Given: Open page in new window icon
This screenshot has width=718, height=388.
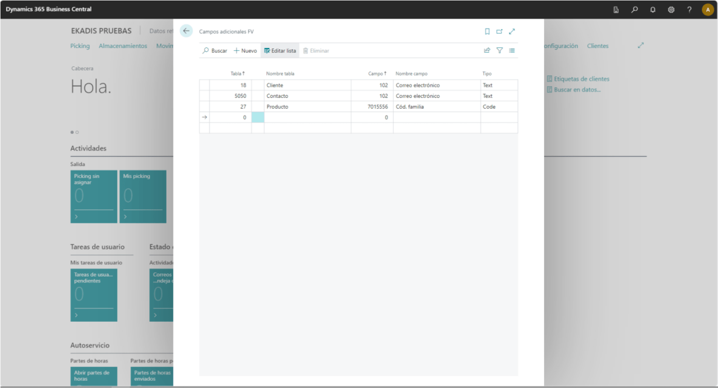Looking at the screenshot, I should click(499, 31).
